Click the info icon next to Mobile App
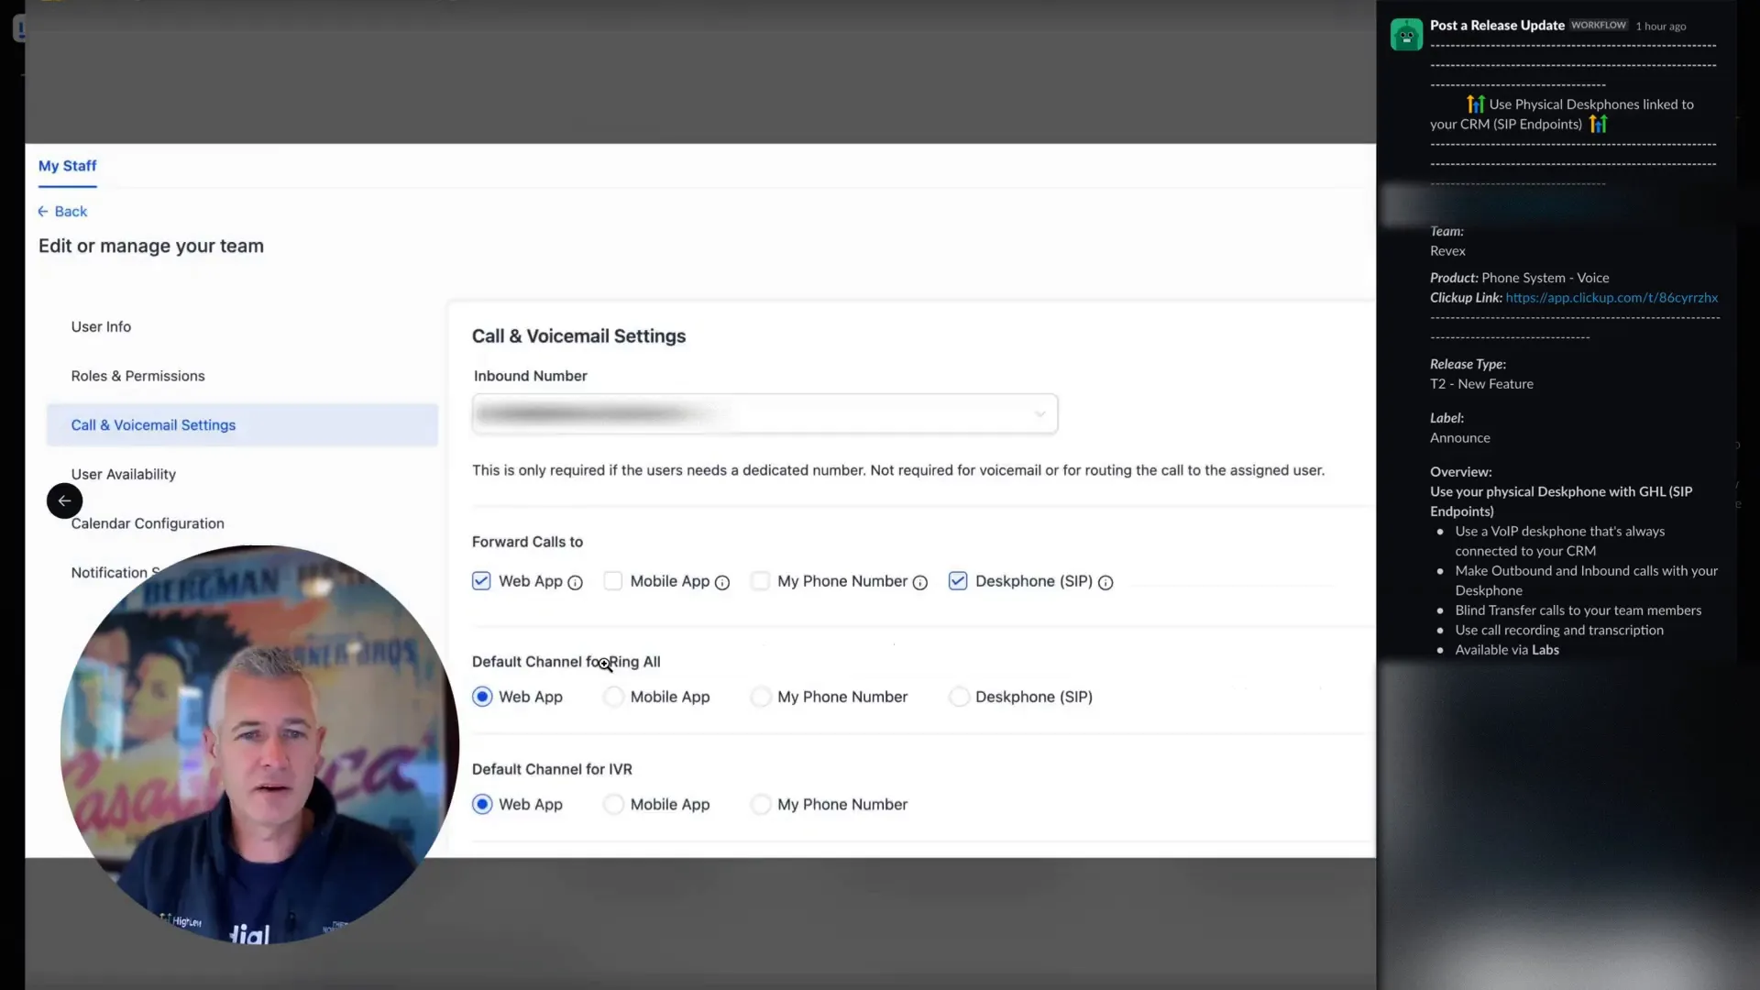This screenshot has width=1760, height=990. click(x=722, y=583)
